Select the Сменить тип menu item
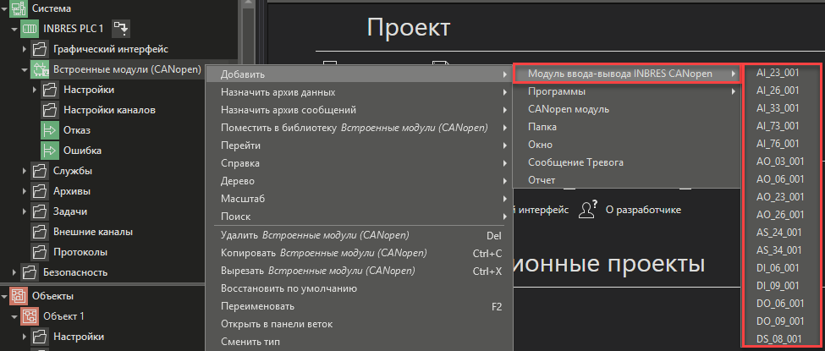825x351 pixels. point(359,342)
